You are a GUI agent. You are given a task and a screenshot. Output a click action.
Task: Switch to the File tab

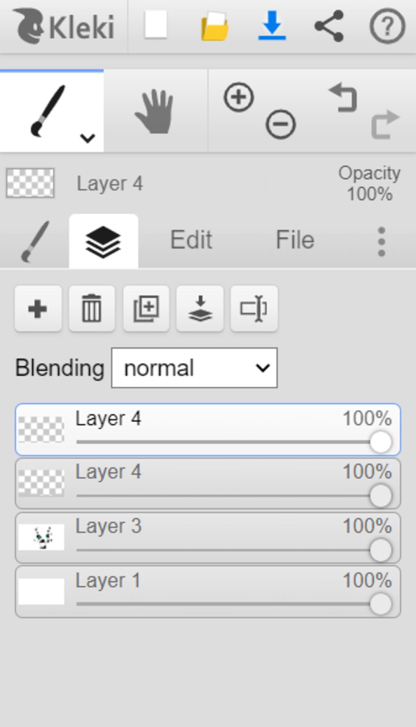[x=295, y=240]
